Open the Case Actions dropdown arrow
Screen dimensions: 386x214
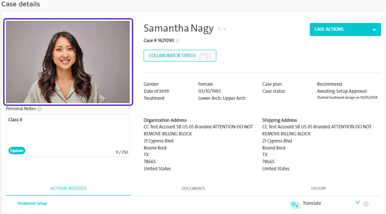coord(374,29)
